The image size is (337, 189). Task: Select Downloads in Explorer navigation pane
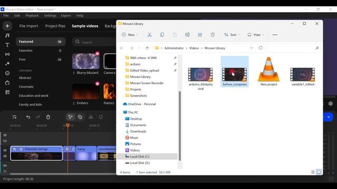[x=138, y=131]
